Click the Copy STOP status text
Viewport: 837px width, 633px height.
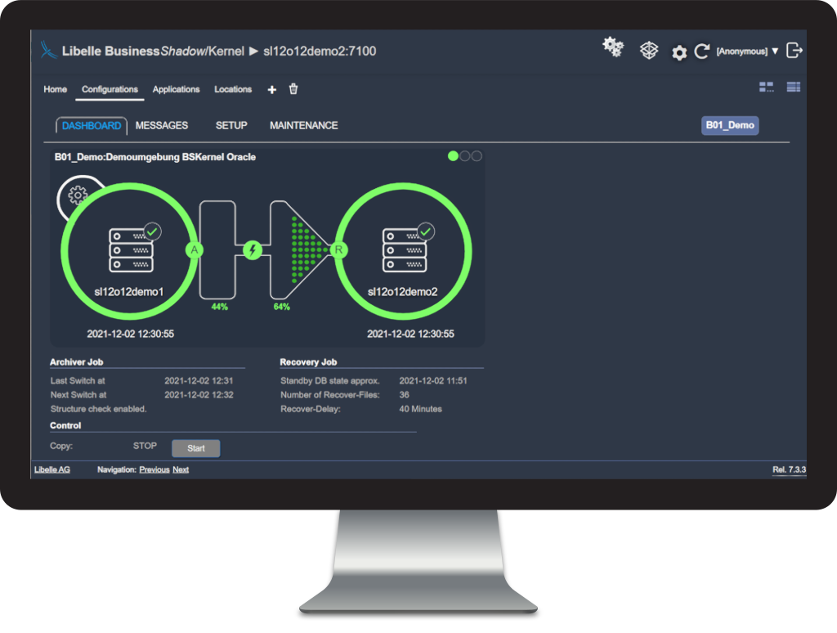(145, 446)
